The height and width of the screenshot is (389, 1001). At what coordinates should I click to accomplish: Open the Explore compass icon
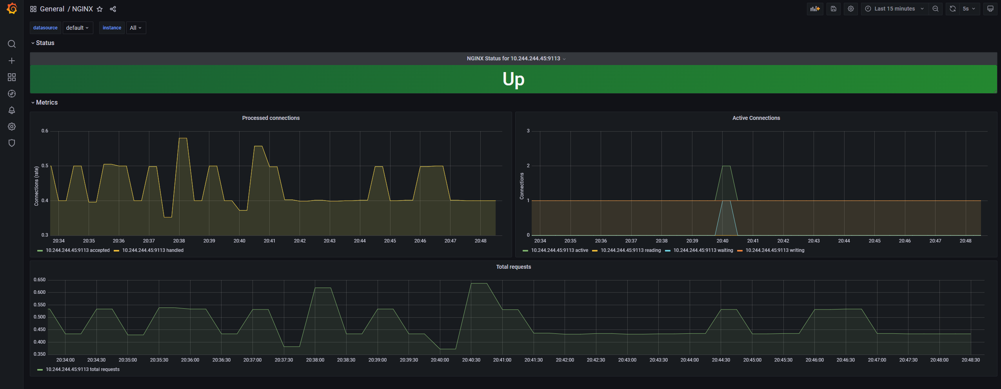coord(12,94)
